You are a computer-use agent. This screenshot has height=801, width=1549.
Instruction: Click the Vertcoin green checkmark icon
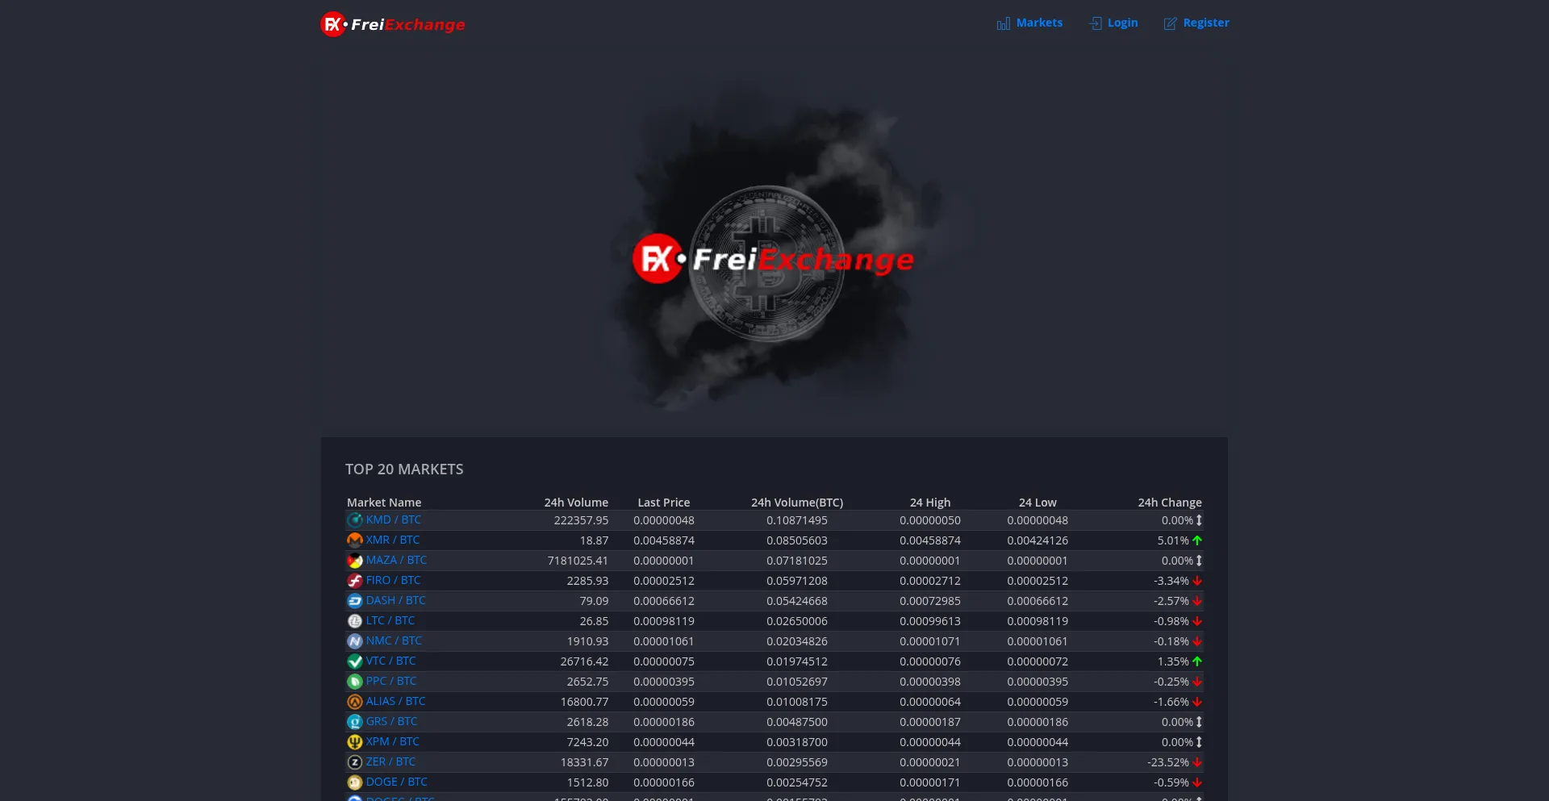355,661
